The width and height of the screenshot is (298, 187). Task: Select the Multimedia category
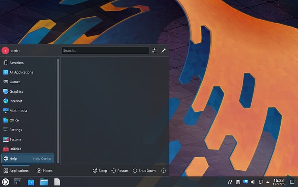click(18, 110)
